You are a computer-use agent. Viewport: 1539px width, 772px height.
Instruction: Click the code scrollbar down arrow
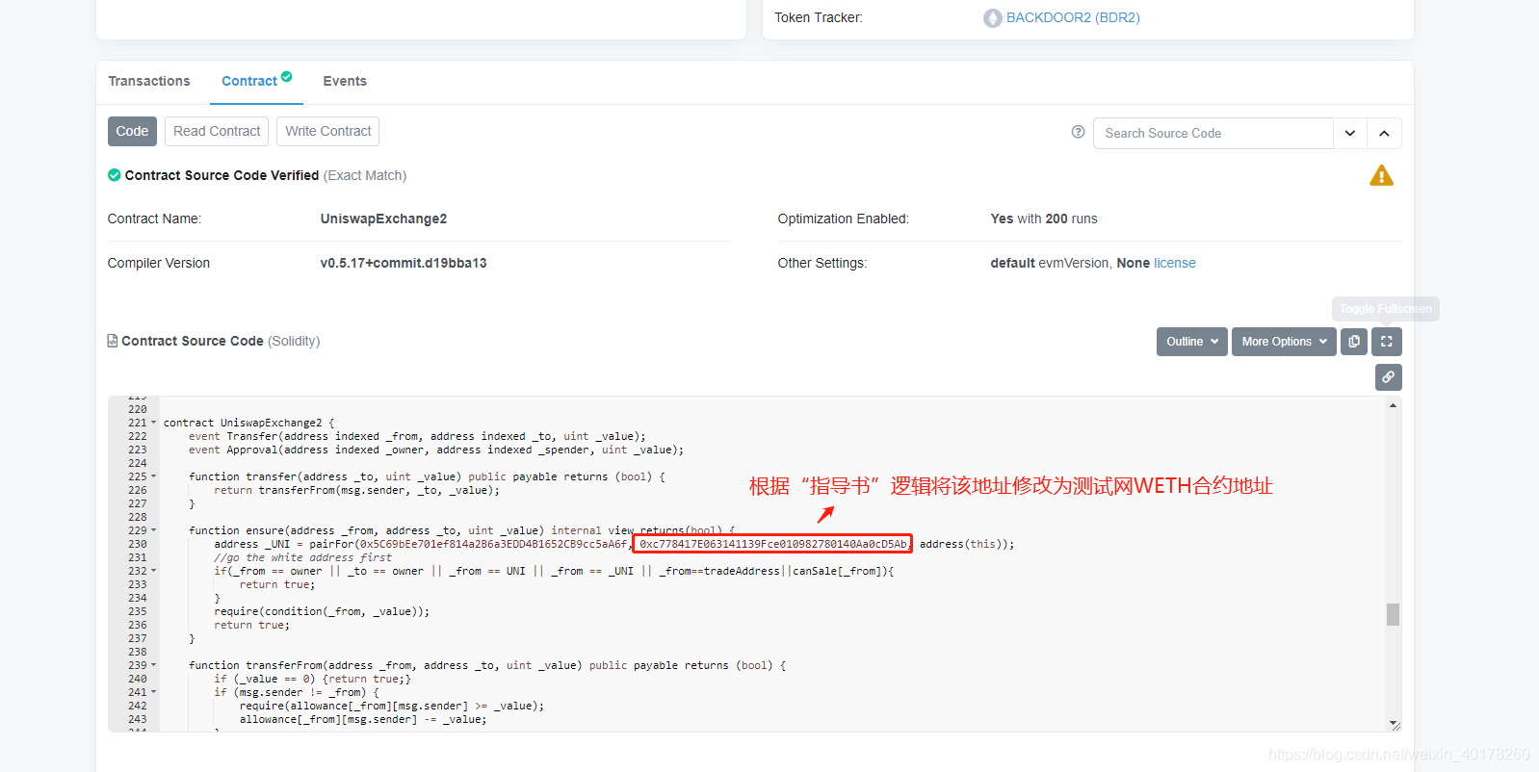[x=1393, y=723]
